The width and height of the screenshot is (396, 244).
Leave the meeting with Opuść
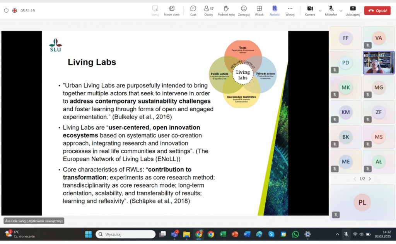(377, 10)
